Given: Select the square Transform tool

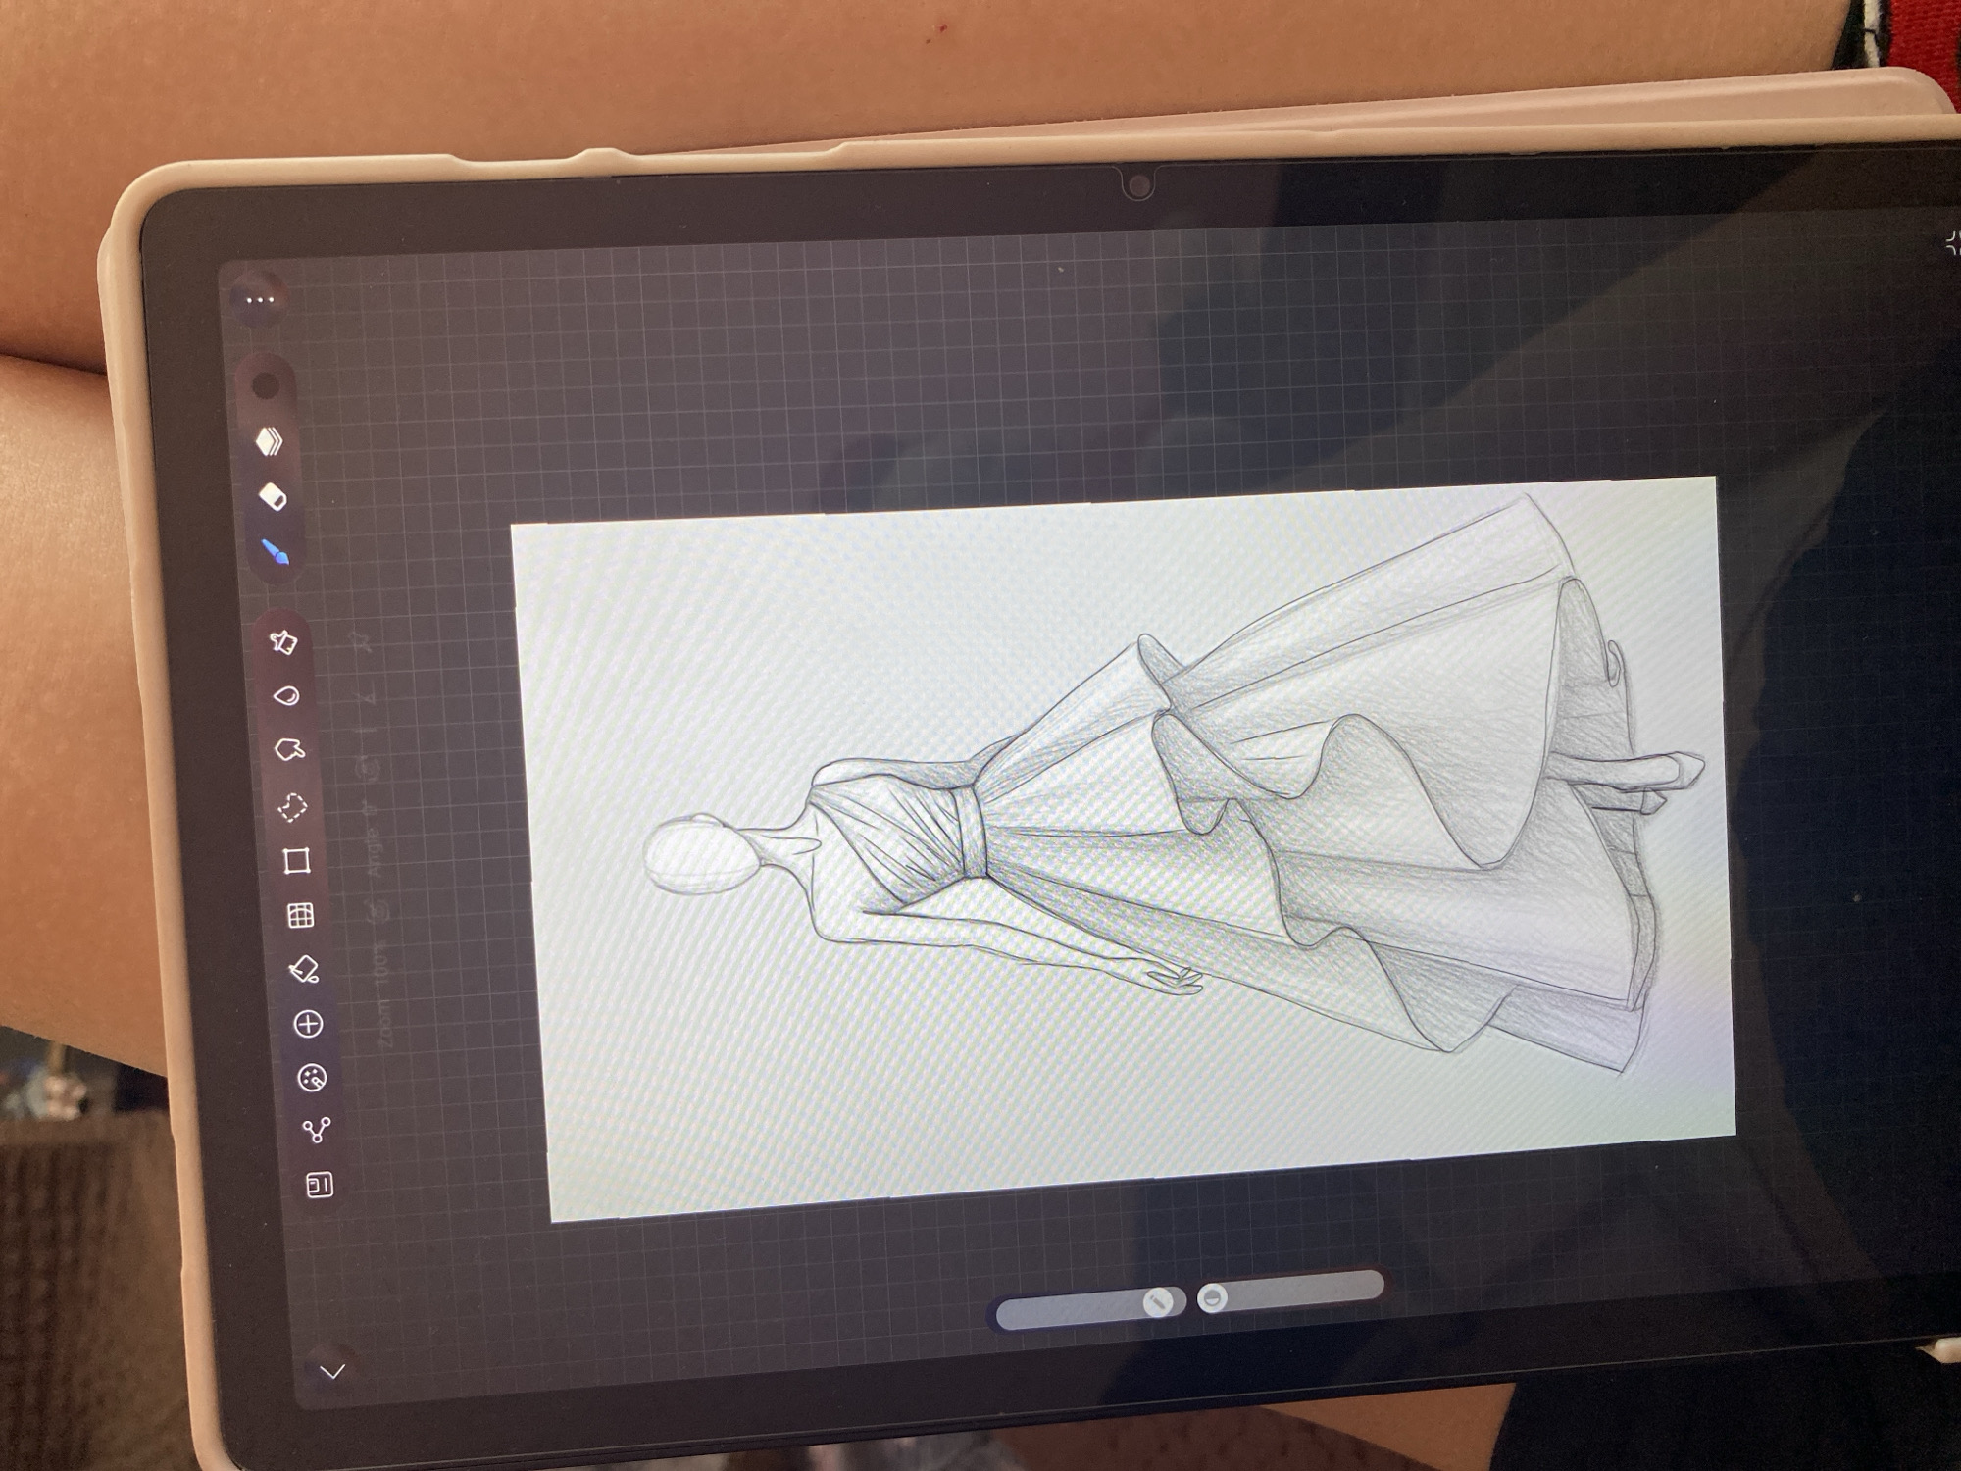Looking at the screenshot, I should (296, 861).
